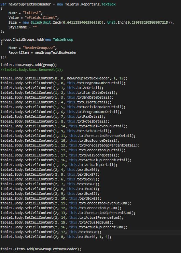The height and width of the screenshot is (253, 181).
Task: Click txtProgramNameDetail identifier
Action: point(97,112)
